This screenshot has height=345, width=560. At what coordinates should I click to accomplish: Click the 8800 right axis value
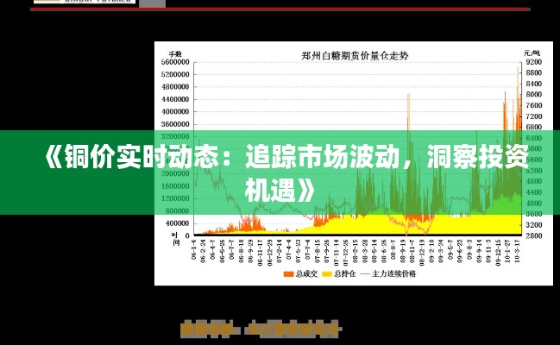[x=534, y=72]
